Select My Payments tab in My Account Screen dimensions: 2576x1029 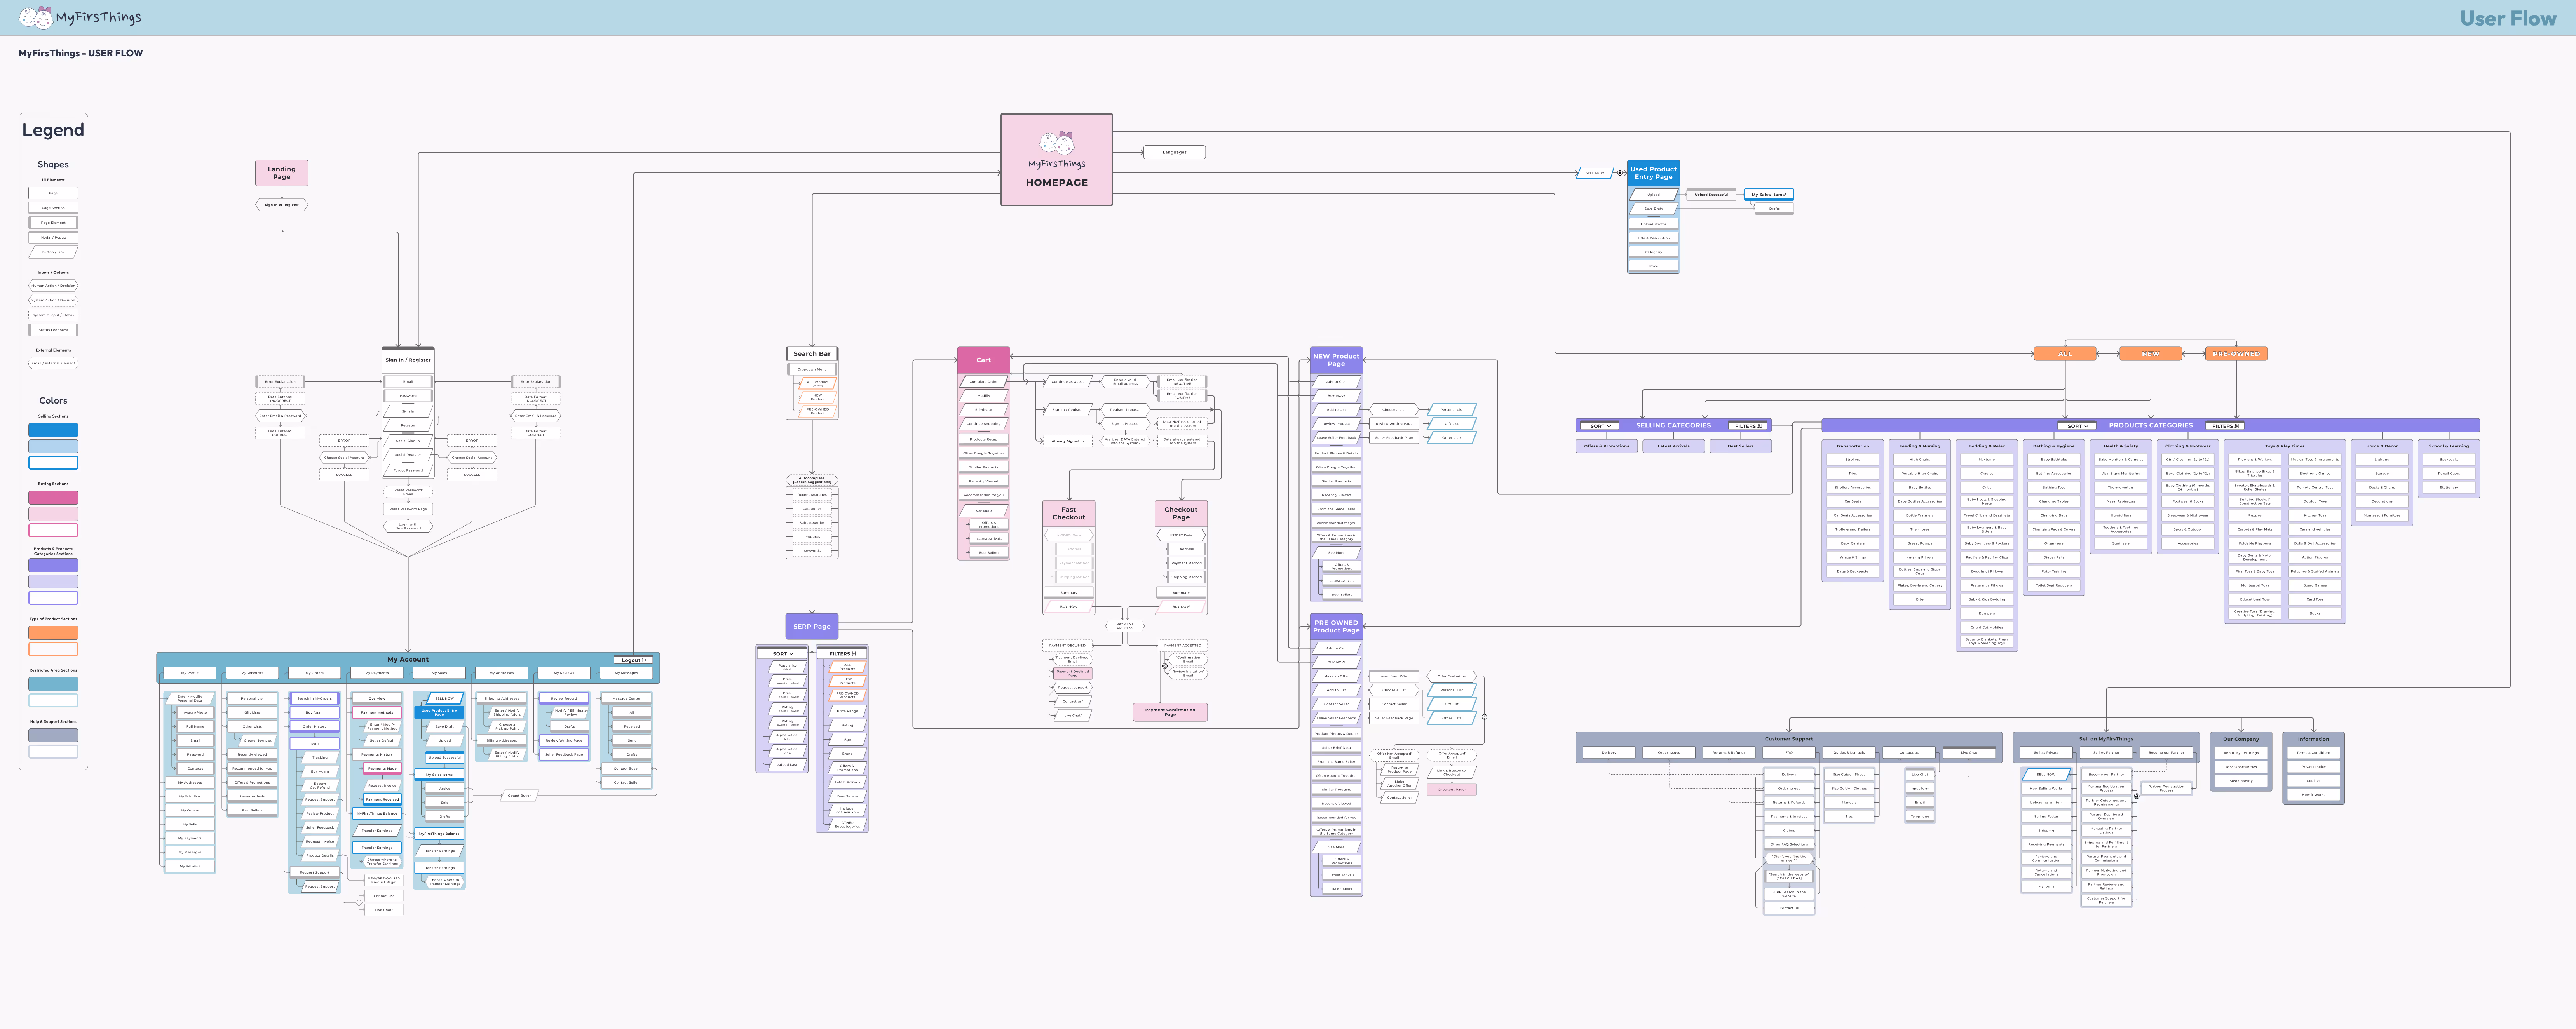tap(377, 673)
